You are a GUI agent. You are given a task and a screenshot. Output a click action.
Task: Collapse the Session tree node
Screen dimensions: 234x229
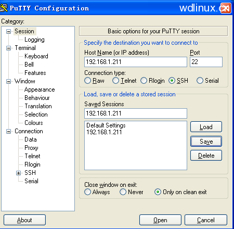point(8,31)
